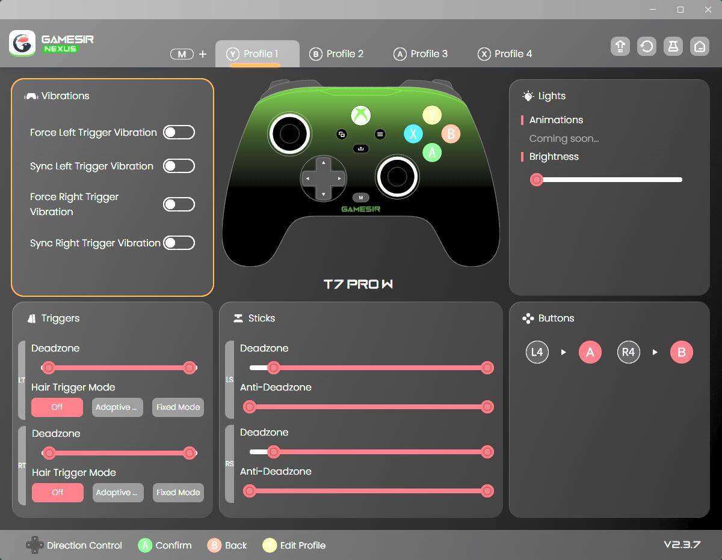Click the RS stick side label

(229, 464)
